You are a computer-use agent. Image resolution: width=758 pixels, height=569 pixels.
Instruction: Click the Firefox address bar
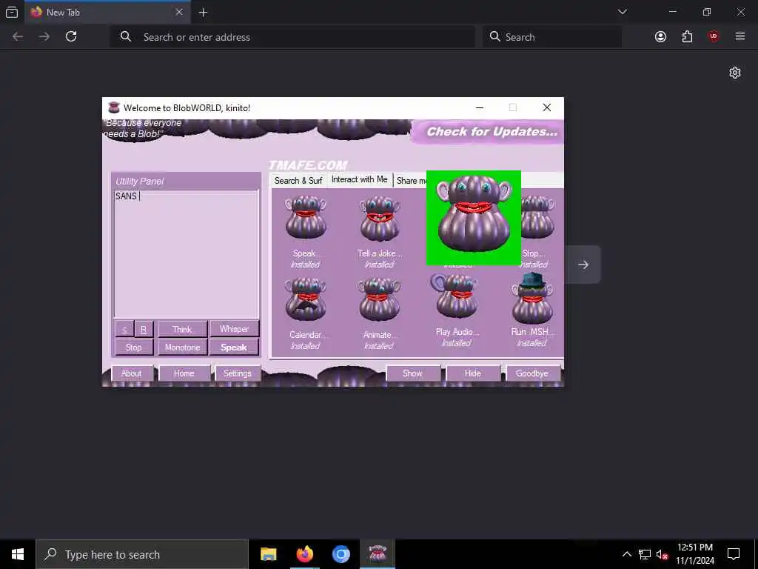click(x=292, y=37)
